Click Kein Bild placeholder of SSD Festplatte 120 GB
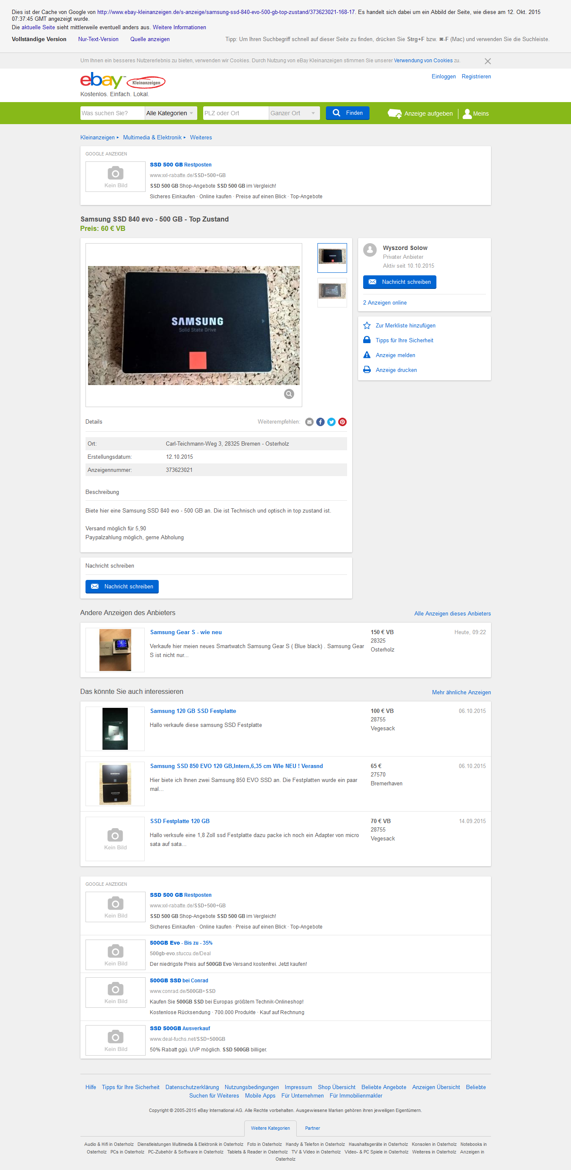The width and height of the screenshot is (571, 1170). pos(115,839)
